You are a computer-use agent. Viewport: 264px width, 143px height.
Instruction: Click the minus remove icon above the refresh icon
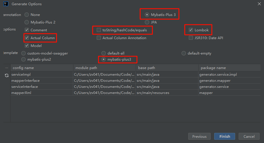click(x=7, y=68)
